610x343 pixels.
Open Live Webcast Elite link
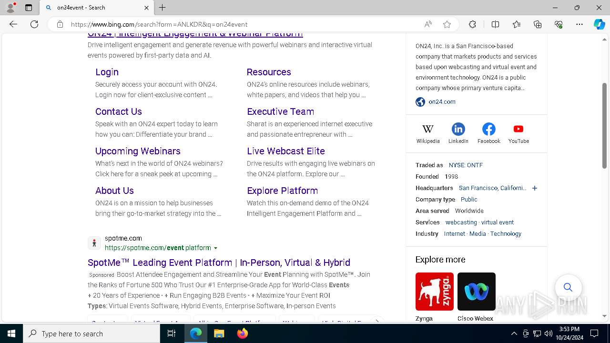tap(286, 151)
